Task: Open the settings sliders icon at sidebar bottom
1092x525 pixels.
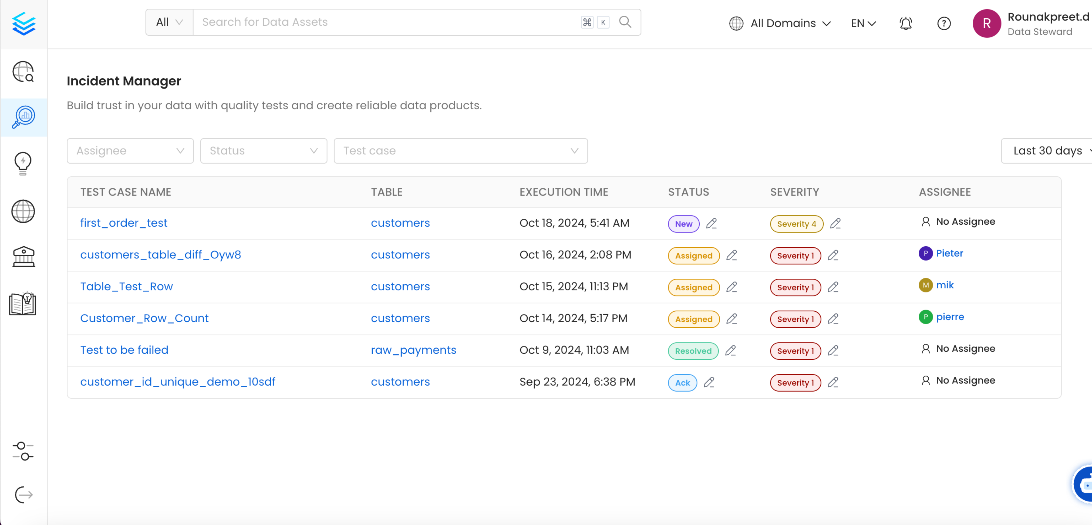Action: pyautogui.click(x=23, y=451)
